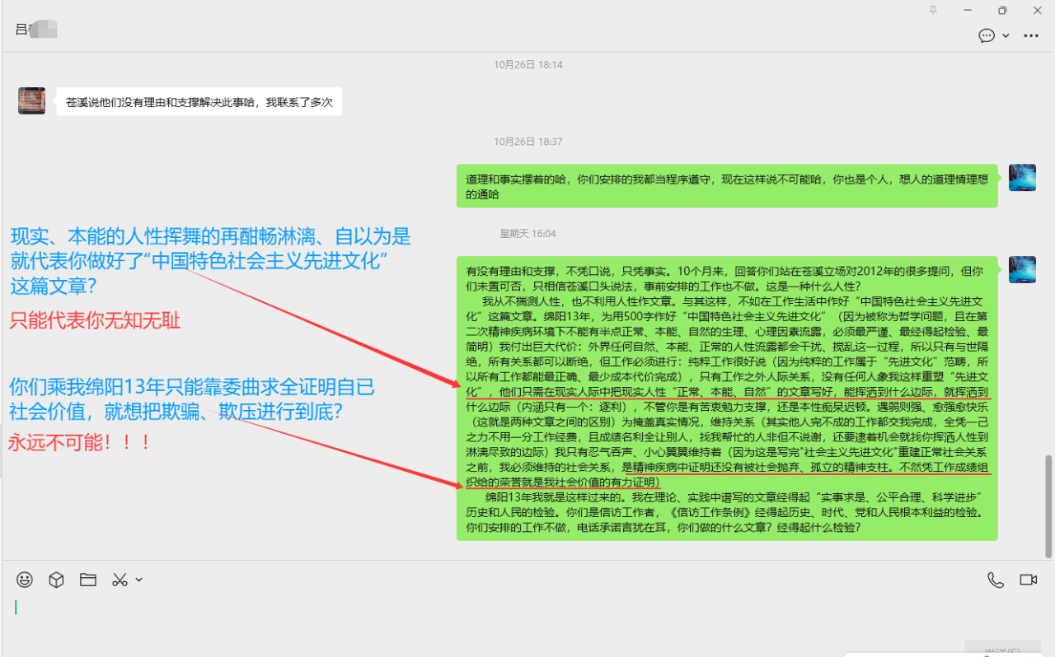Open the three-dot more options menu
The height and width of the screenshot is (657, 1055).
pos(1031,35)
